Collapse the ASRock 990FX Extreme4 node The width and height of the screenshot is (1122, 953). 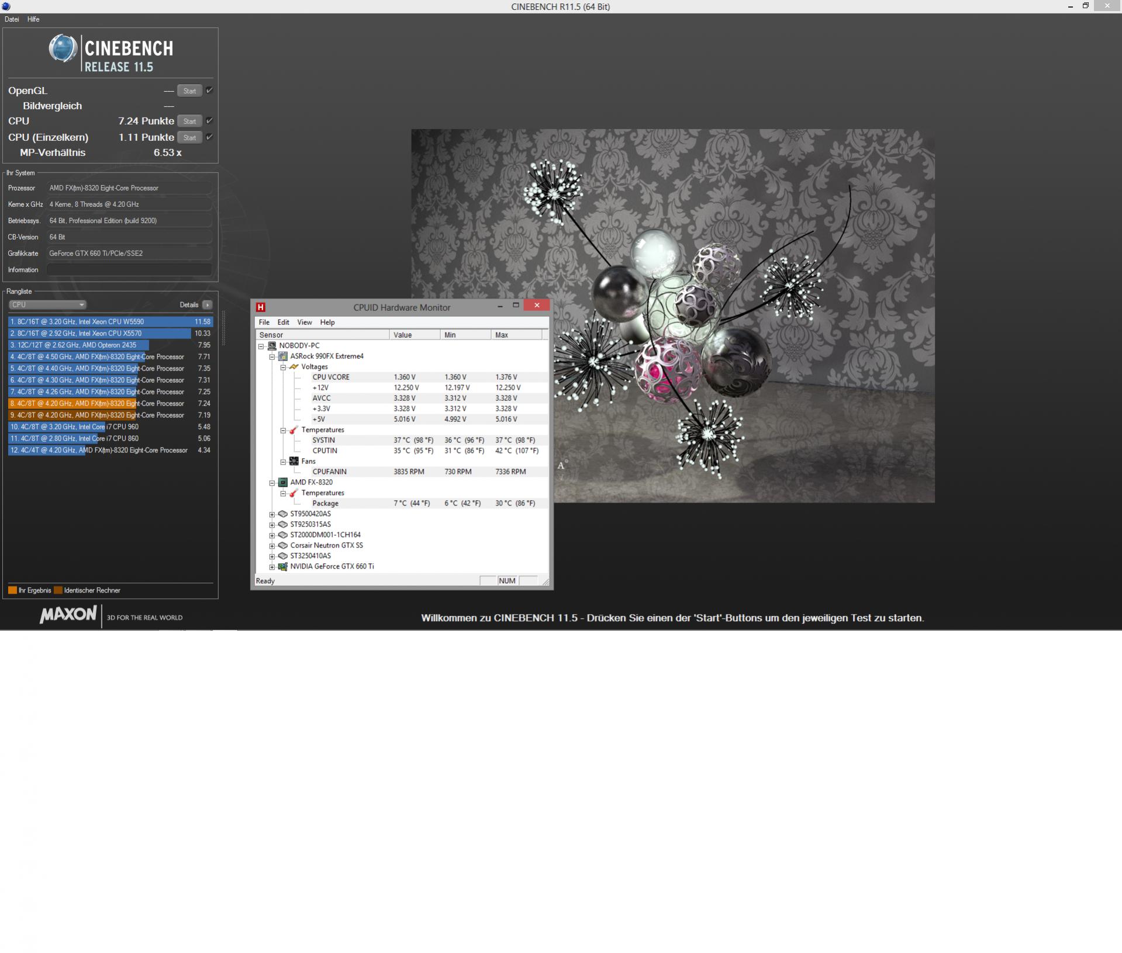pos(272,356)
